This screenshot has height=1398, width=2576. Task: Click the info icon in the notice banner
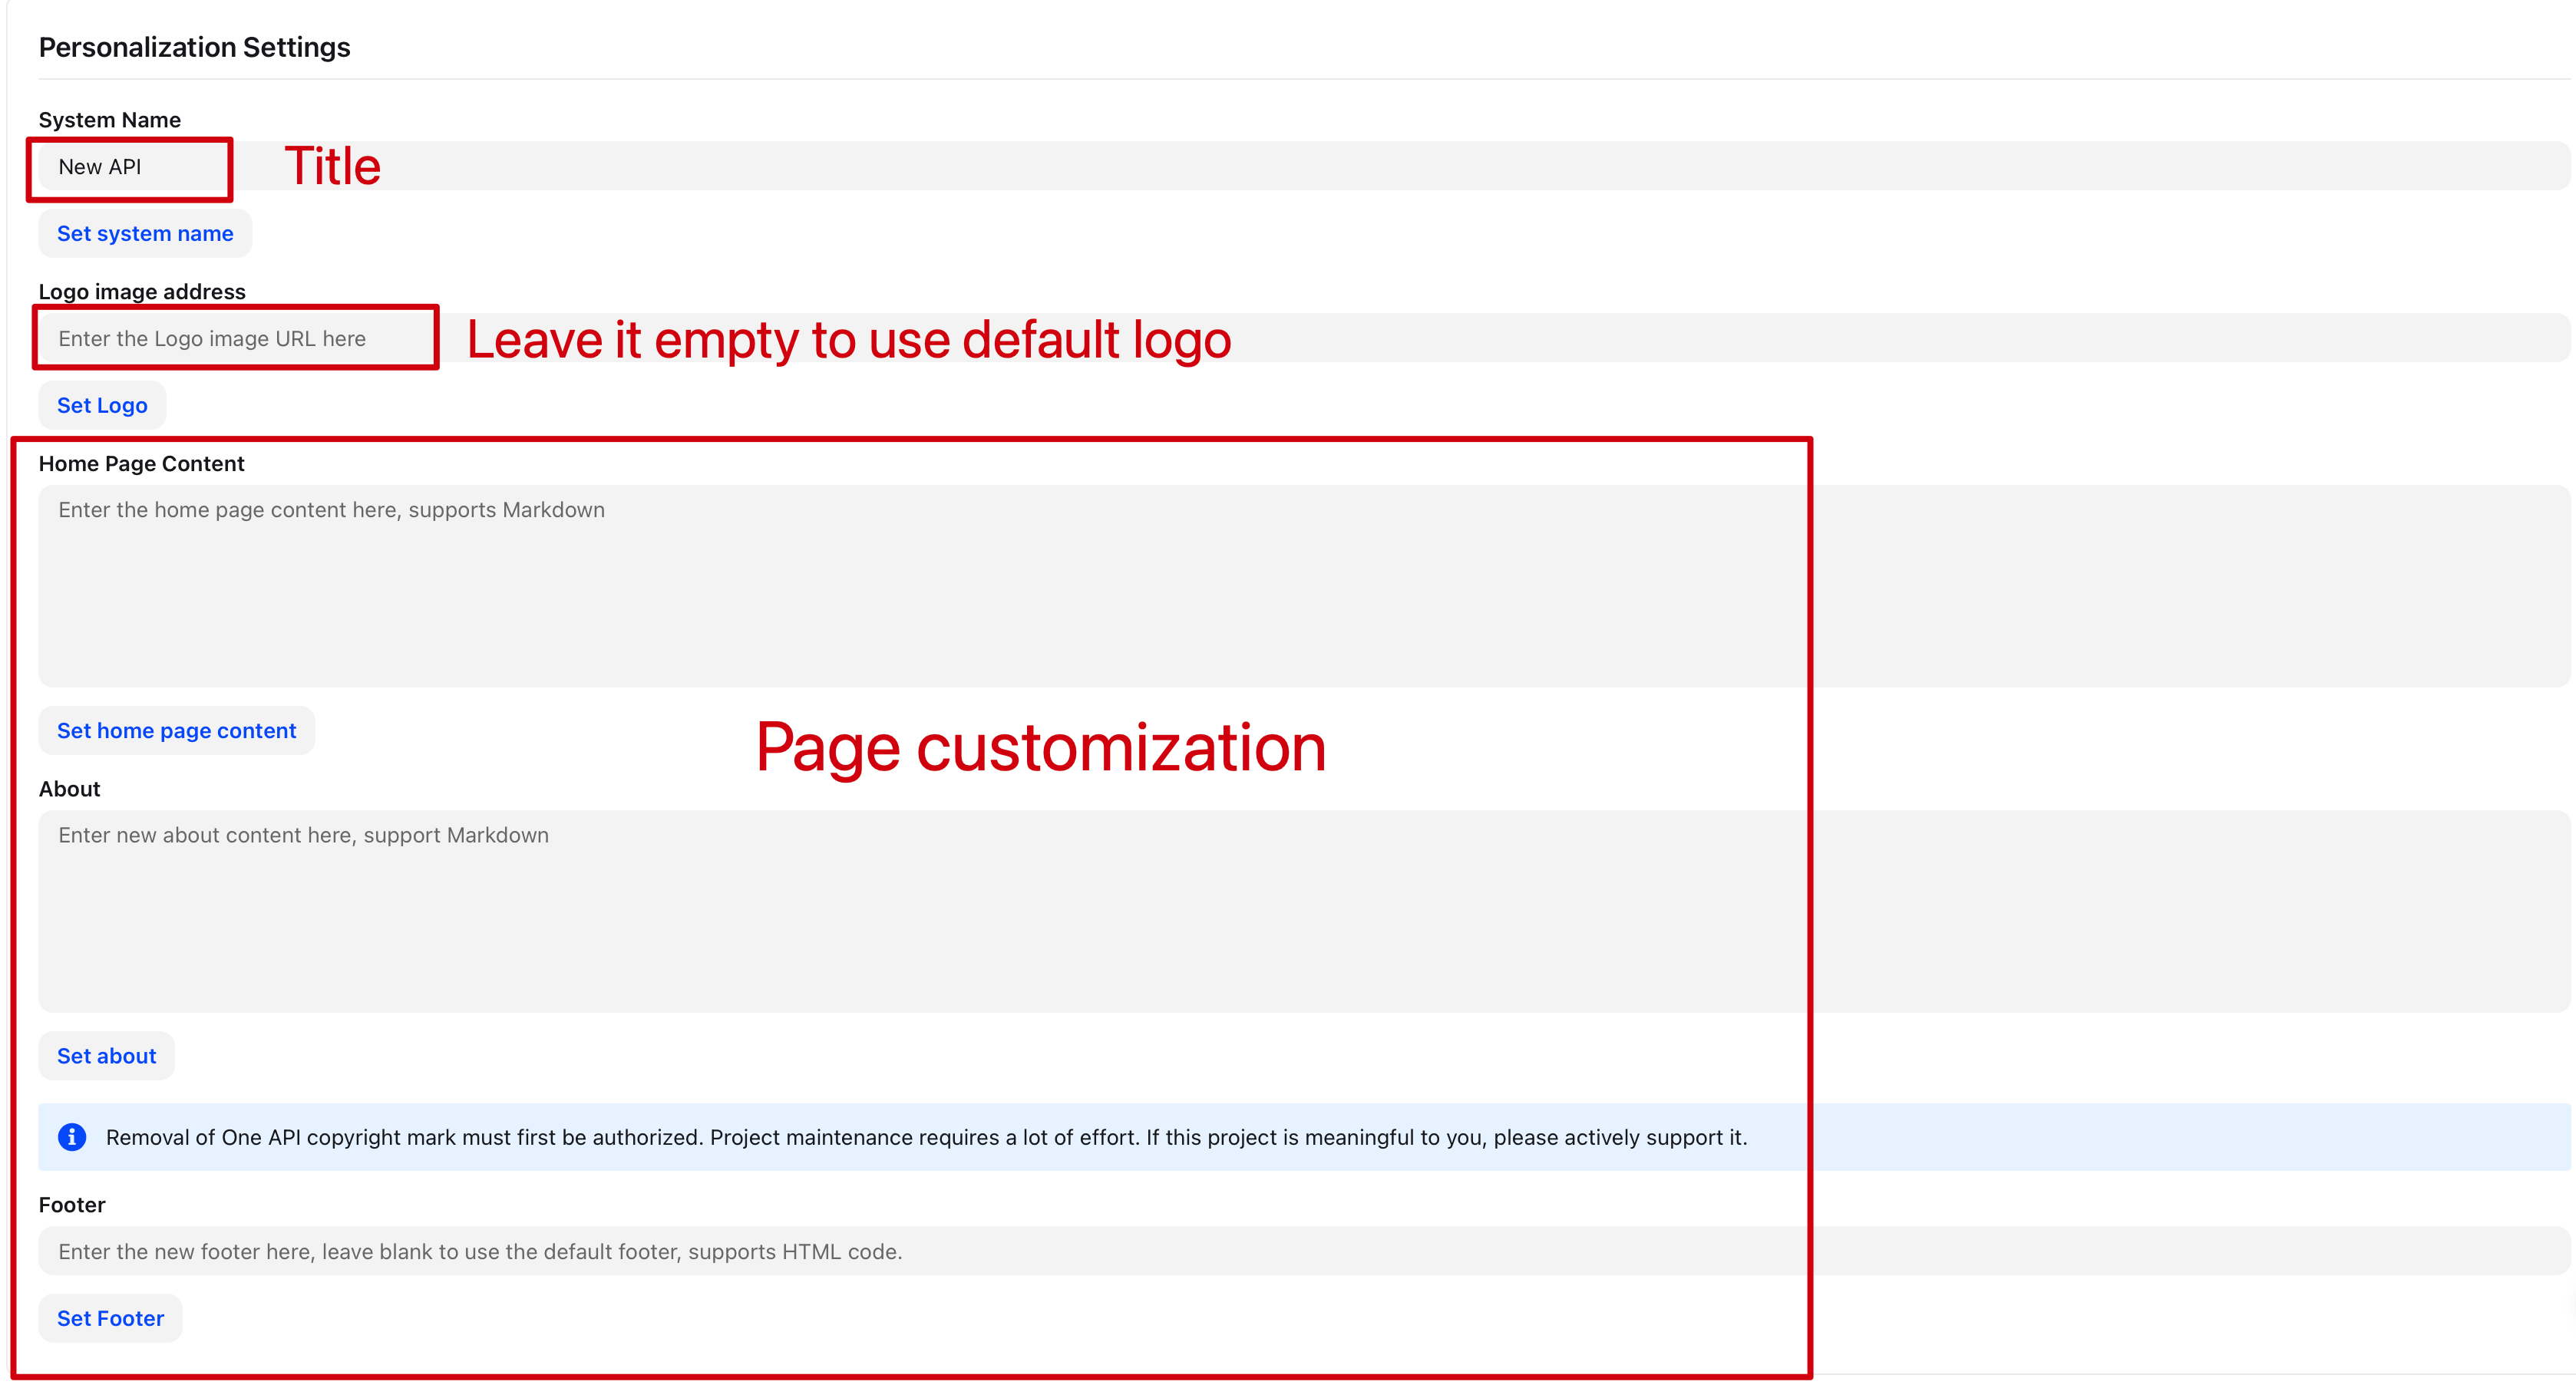coord(72,1137)
